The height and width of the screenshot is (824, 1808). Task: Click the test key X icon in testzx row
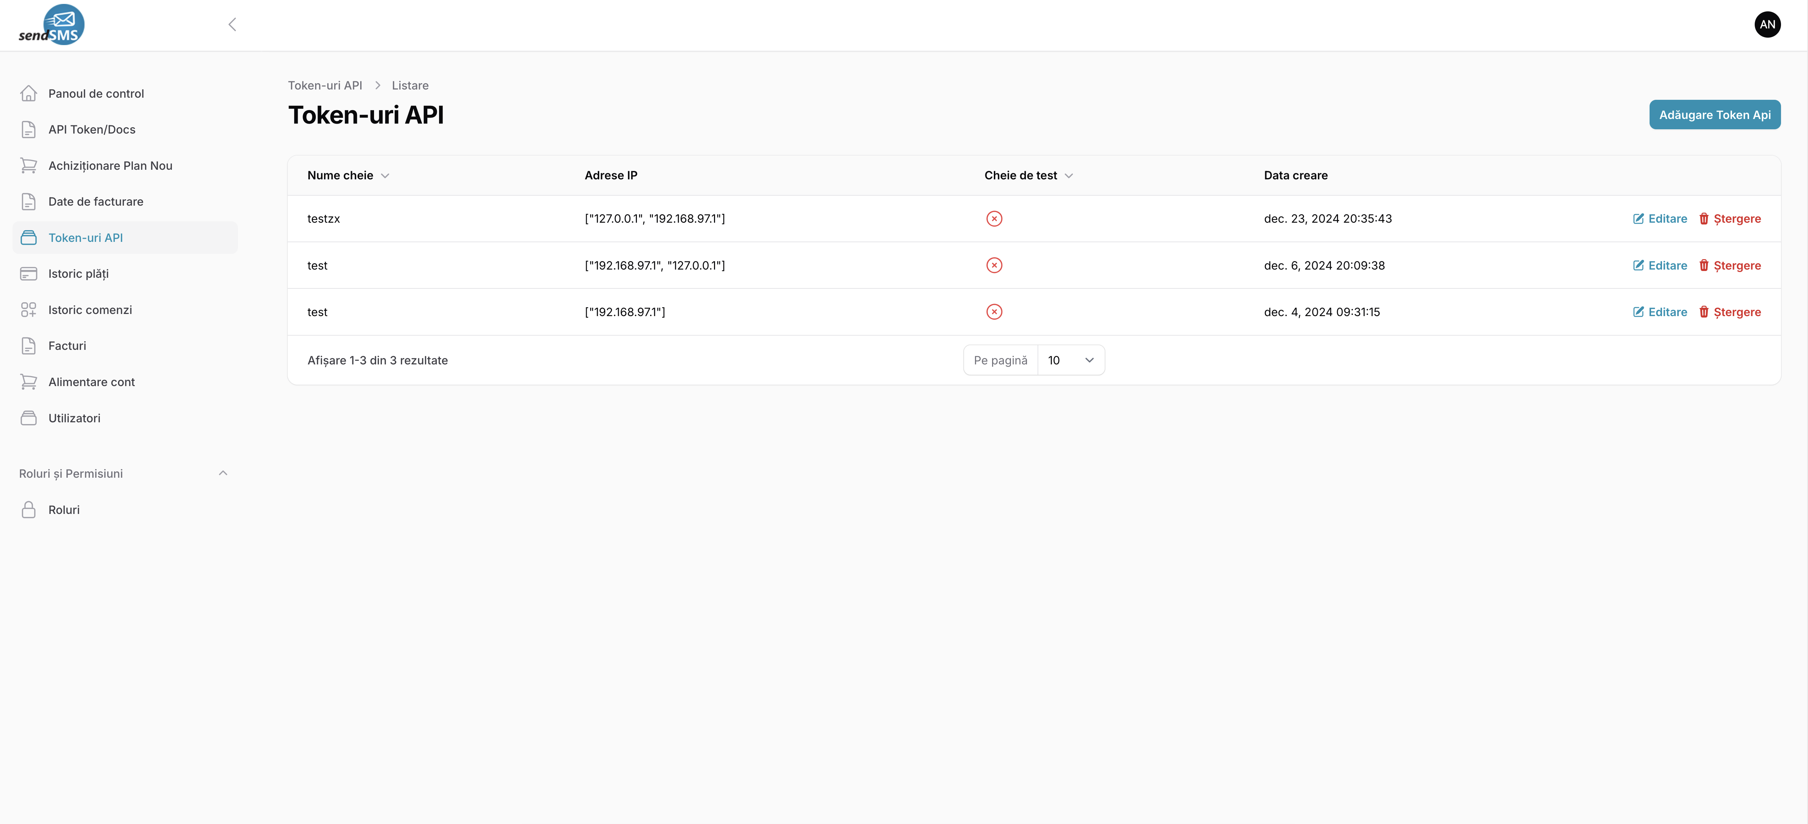pyautogui.click(x=994, y=219)
